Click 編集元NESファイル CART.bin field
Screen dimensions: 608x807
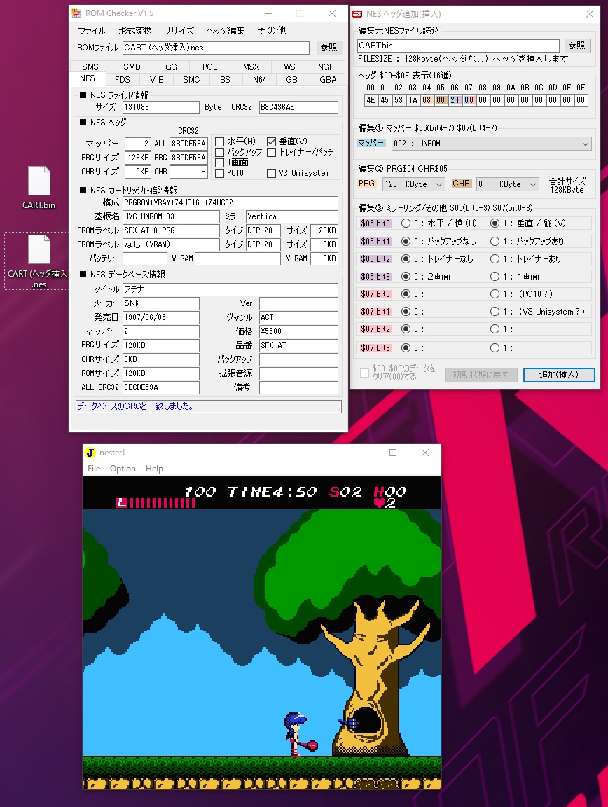click(x=458, y=46)
